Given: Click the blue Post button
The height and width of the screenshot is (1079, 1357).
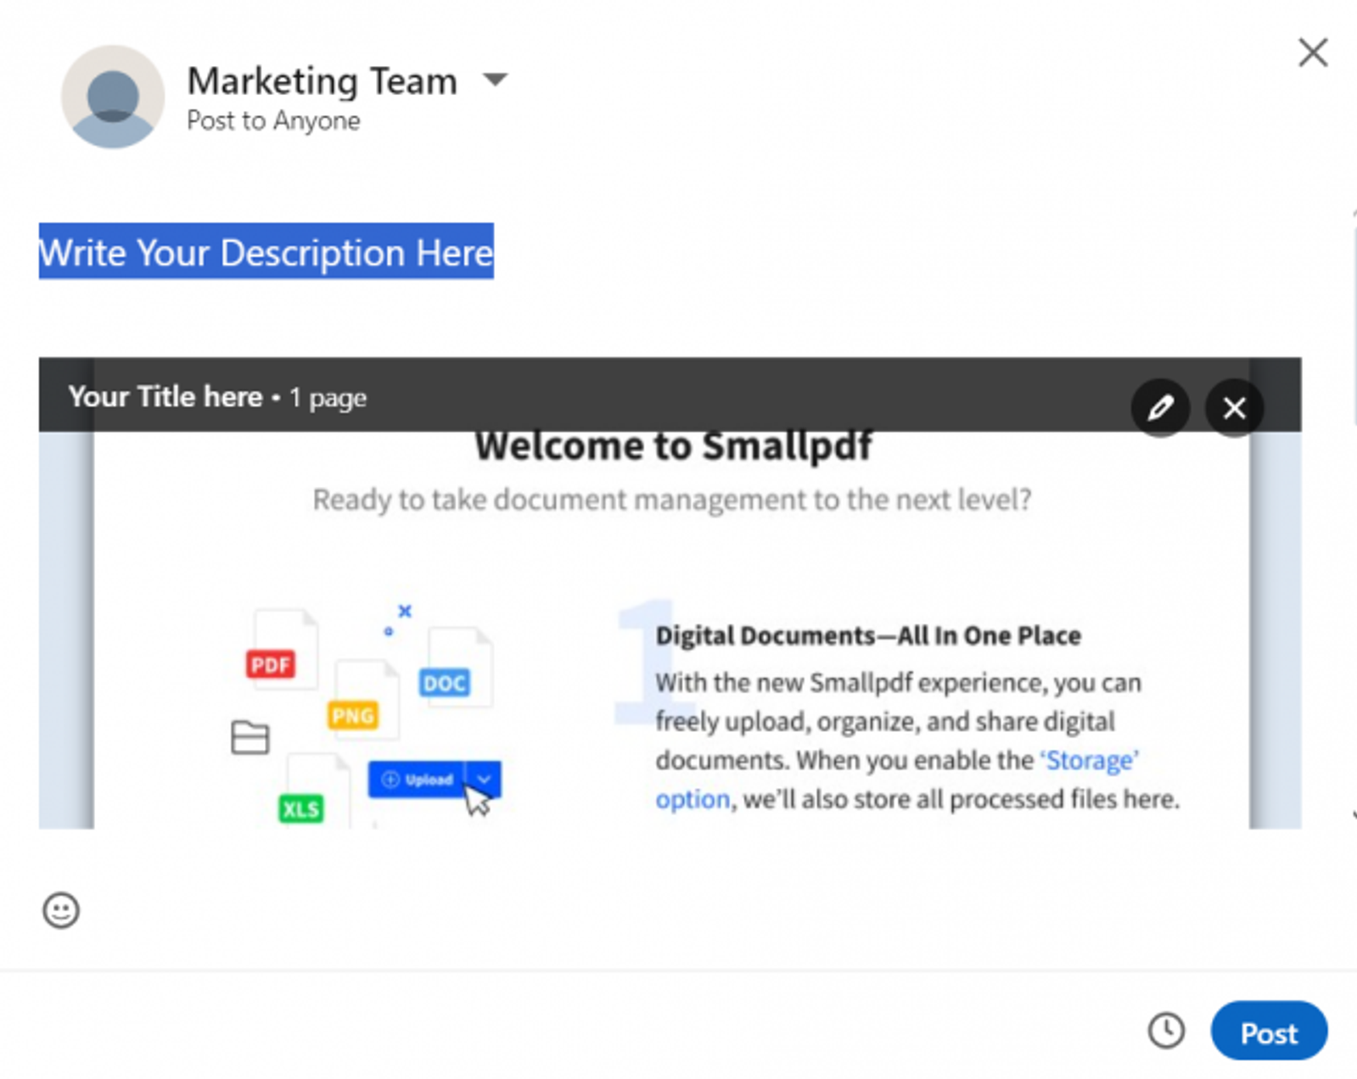Looking at the screenshot, I should [1269, 1031].
